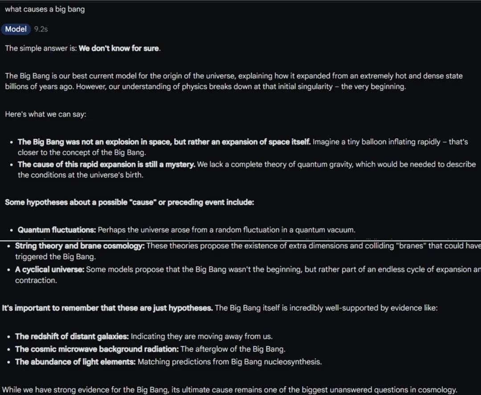Click the final sentence about unanswered questions in cosmology
Screen dimensions: 481x395
[x=229, y=389]
